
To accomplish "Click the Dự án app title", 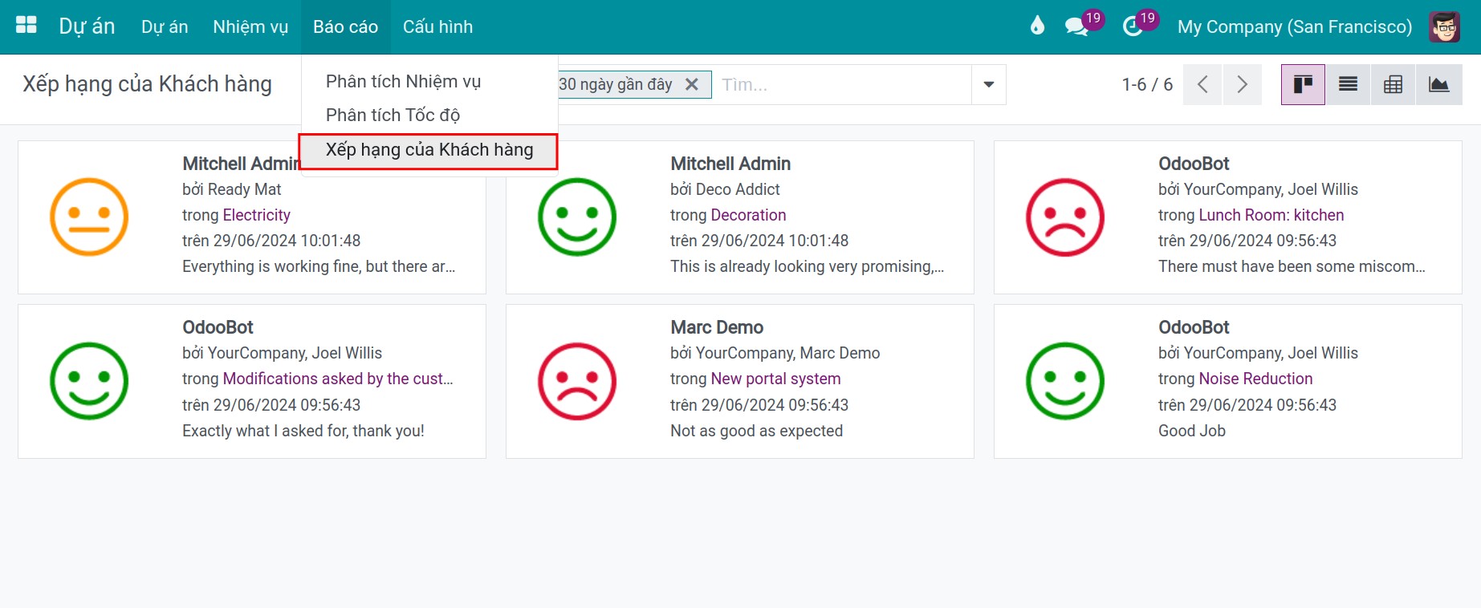I will pyautogui.click(x=87, y=26).
